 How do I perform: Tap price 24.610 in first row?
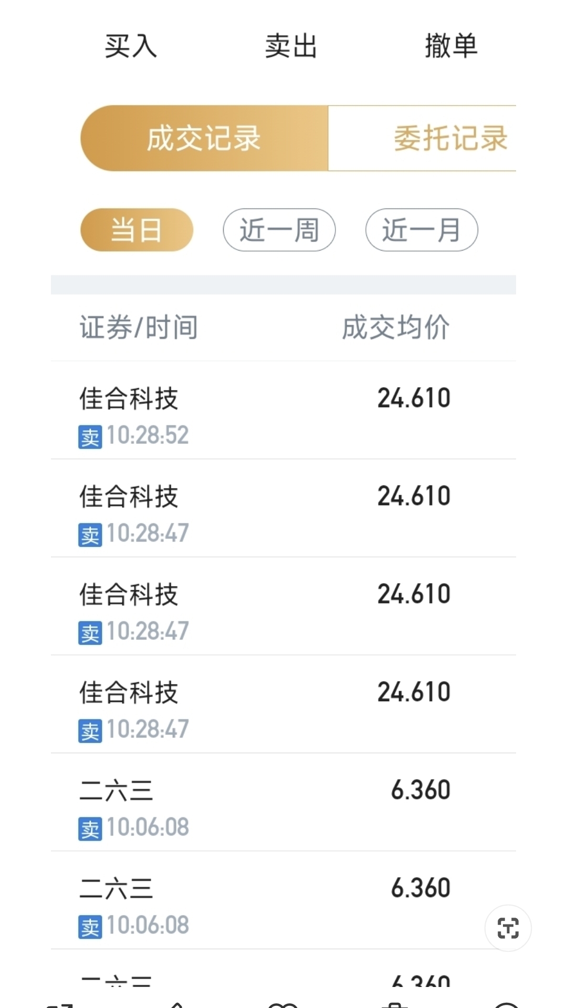click(414, 398)
